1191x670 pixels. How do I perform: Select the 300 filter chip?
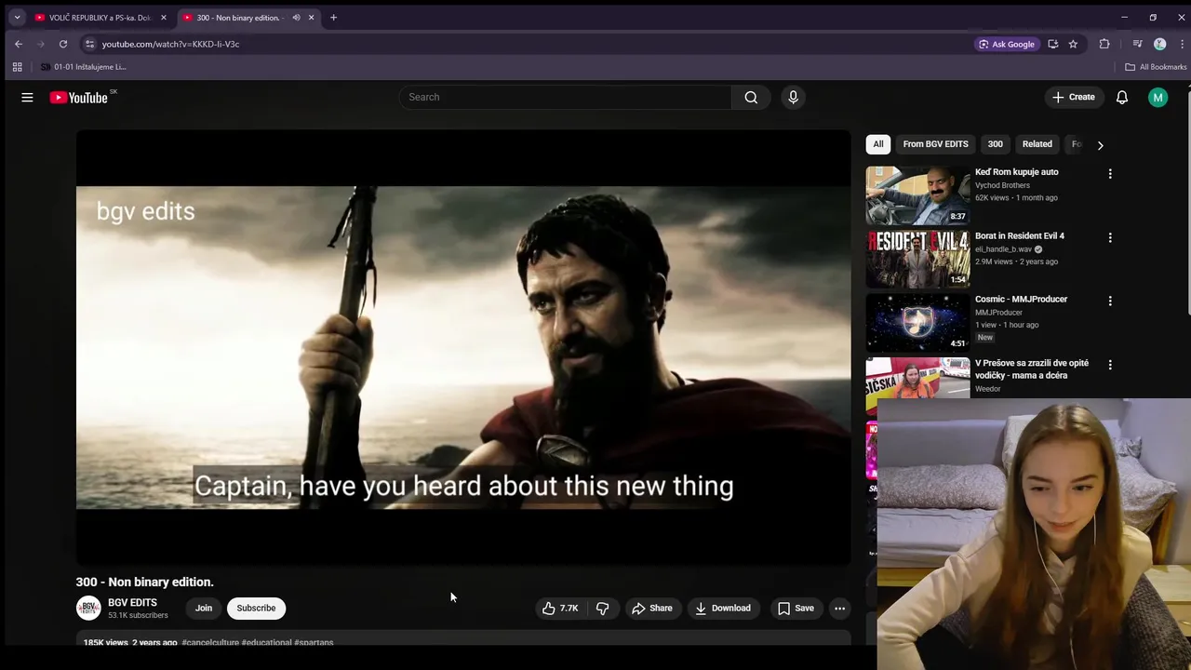[x=995, y=144]
